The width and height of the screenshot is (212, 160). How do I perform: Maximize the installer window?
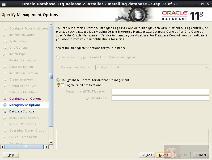point(202,4)
